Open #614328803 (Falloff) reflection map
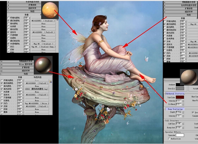This screenshot has width=198, height=144. [x=37, y=106]
